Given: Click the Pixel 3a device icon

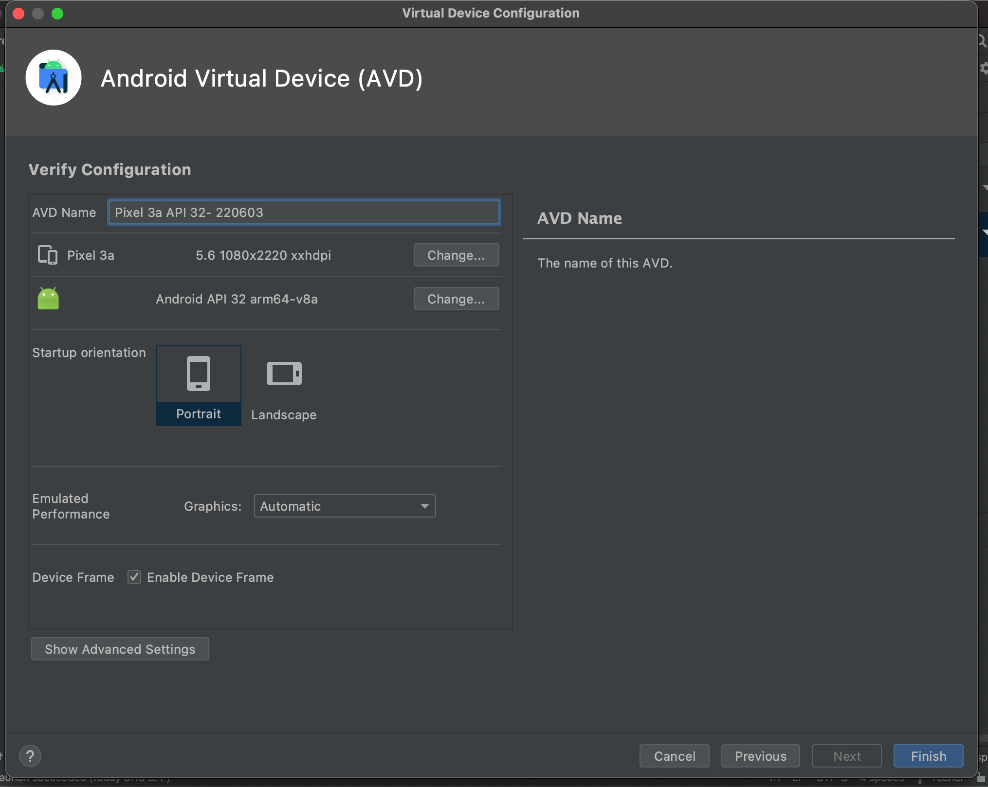Looking at the screenshot, I should click(48, 255).
